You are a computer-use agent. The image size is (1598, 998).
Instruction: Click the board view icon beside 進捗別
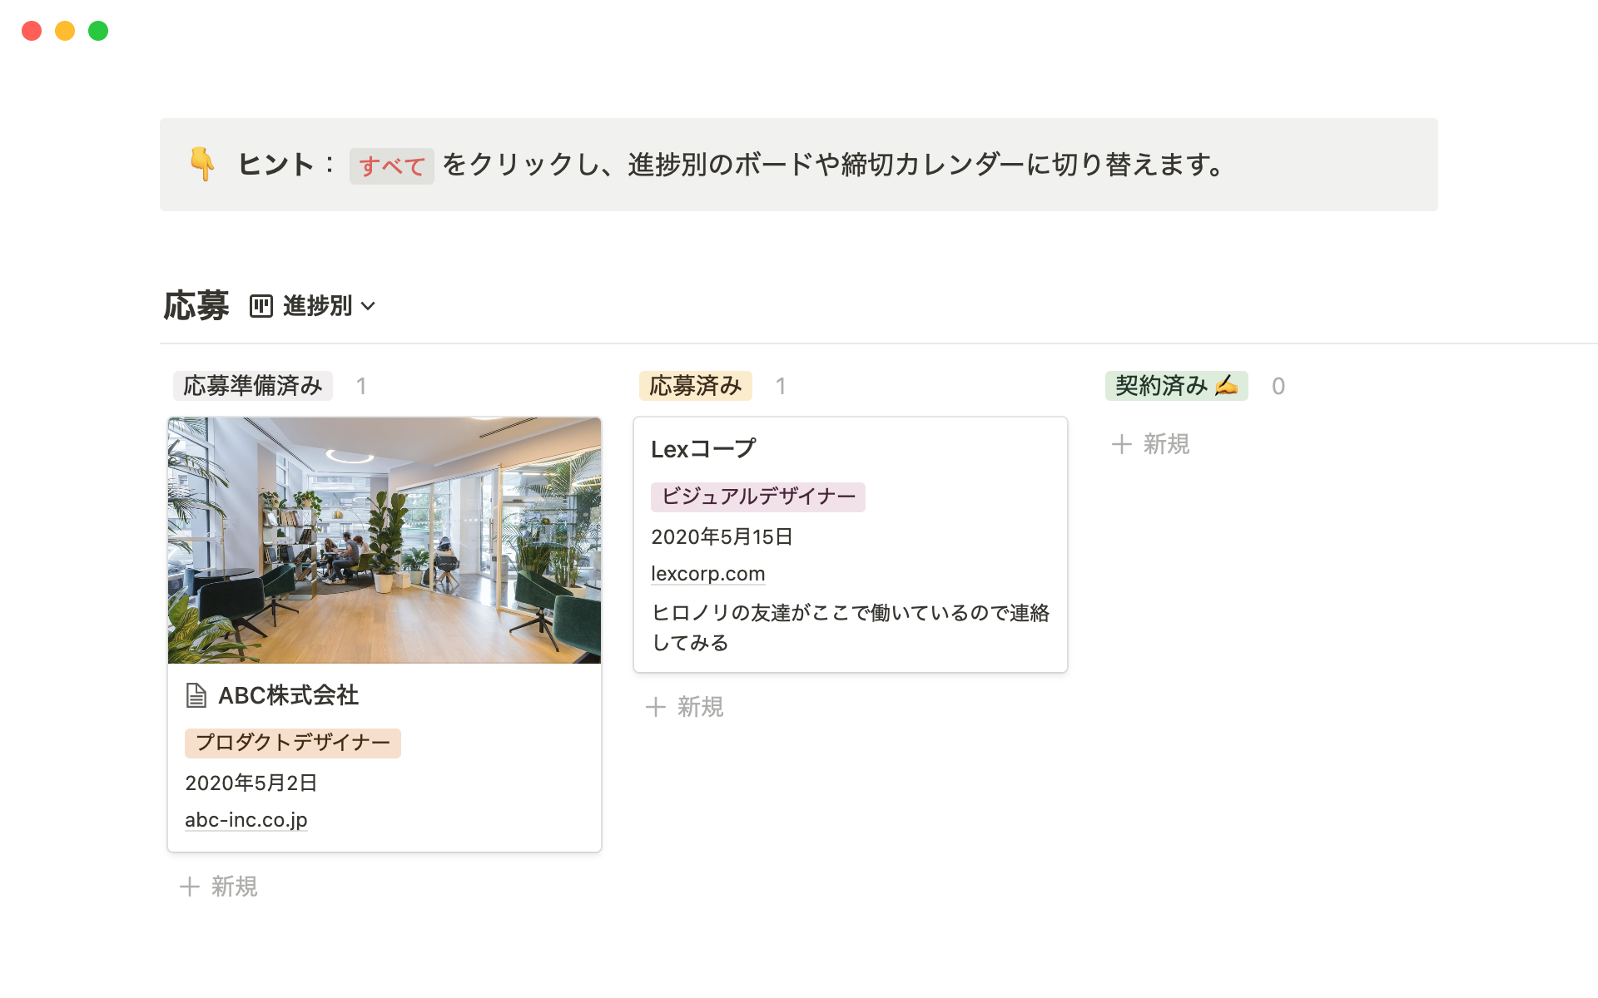[261, 306]
